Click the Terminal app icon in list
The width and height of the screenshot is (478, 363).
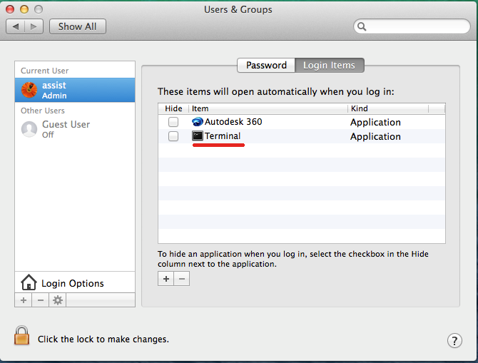(198, 136)
